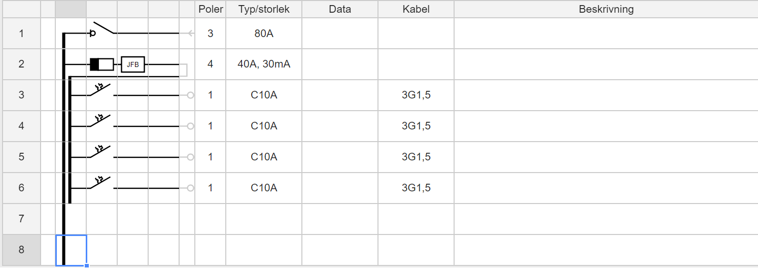Viewport: 758px width, 269px height.
Task: Select the 40A, 30mA cell
Action: pyautogui.click(x=264, y=64)
